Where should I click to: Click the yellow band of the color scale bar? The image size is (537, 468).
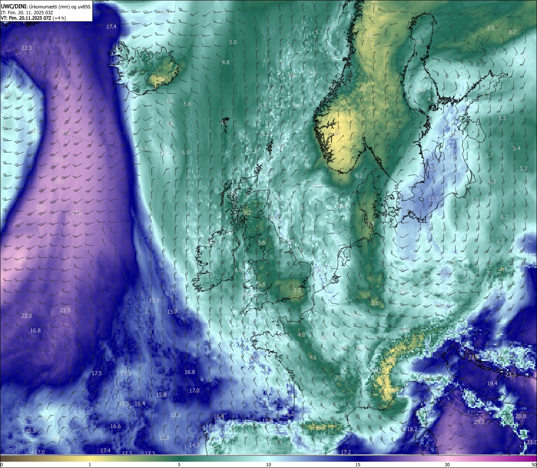click(90, 458)
